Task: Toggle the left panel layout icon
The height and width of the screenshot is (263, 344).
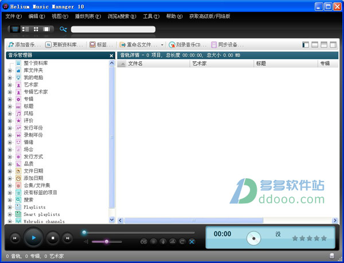Action: 306,45
